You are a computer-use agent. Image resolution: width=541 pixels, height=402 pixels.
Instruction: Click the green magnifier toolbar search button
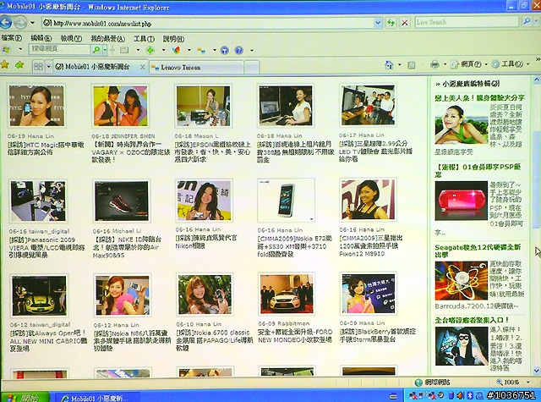[96, 50]
